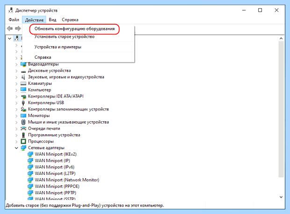Choose Установить старое устройство
Image resolution: width=290 pixels, height=214 pixels.
point(65,37)
